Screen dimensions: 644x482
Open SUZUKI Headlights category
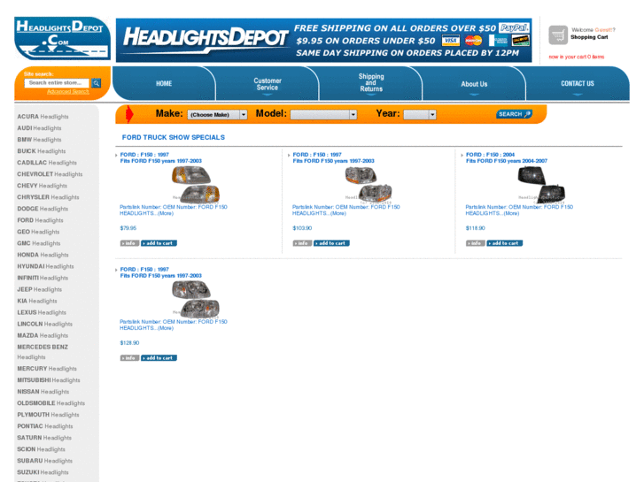43,472
